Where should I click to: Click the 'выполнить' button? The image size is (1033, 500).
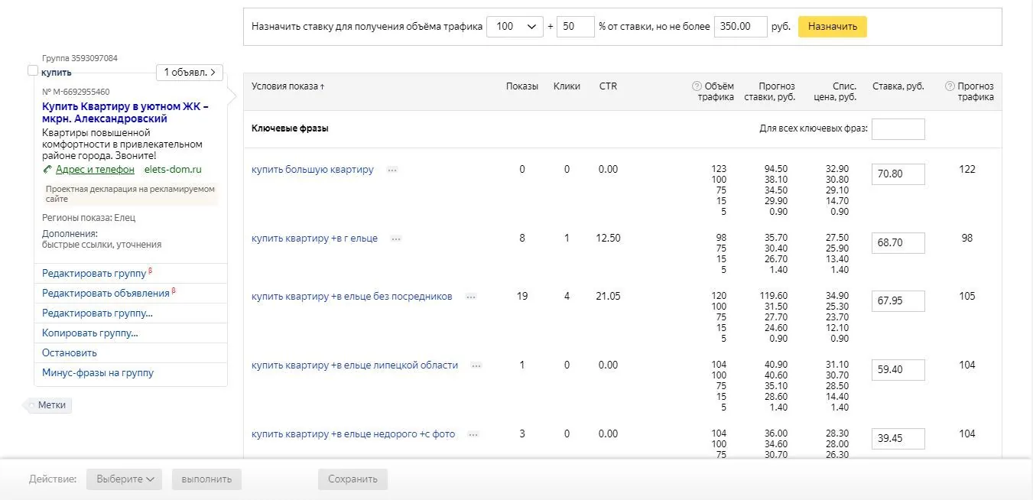pos(206,479)
